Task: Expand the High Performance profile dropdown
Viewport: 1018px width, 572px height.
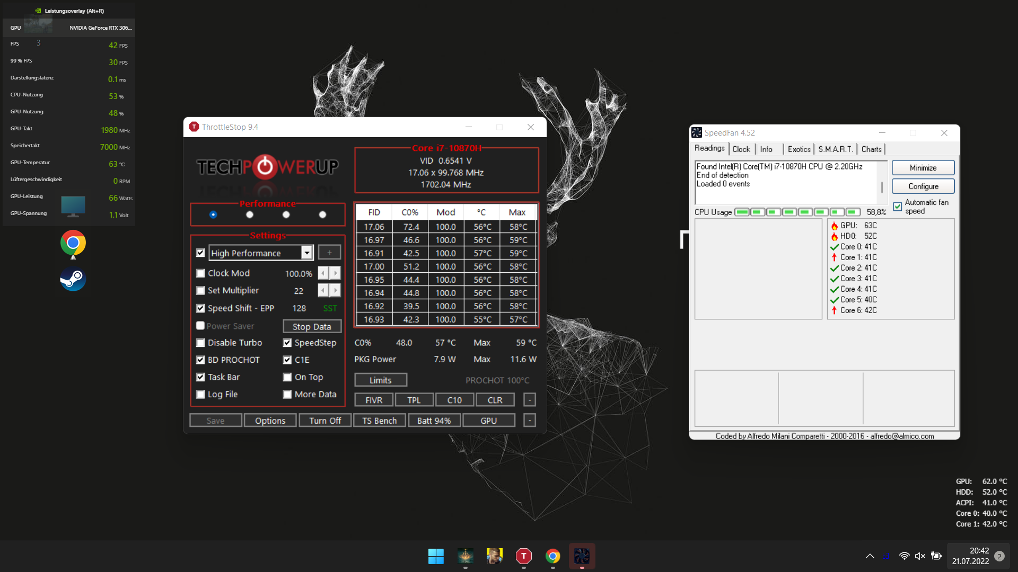Action: [x=306, y=253]
